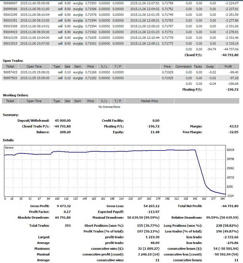The height and width of the screenshot is (263, 243).
Task: Click Commission column header
Action: (x=183, y=66)
